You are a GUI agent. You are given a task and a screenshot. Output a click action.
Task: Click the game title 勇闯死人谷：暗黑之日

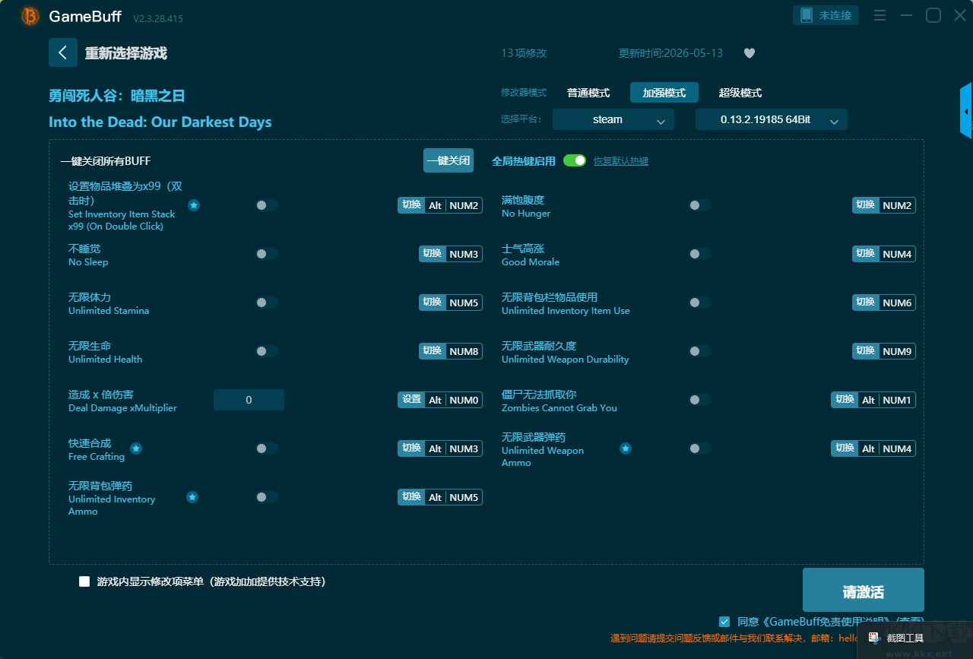click(x=117, y=96)
